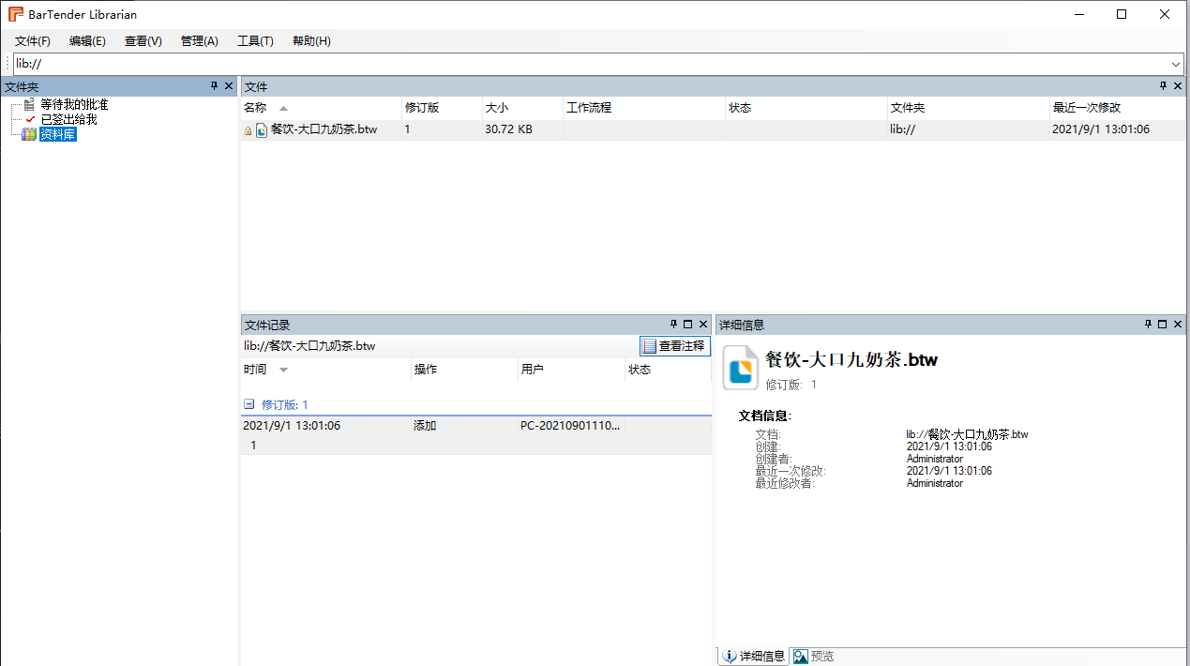The image size is (1190, 666).
Task: Switch to the 详细信息 tab
Action: [x=753, y=657]
